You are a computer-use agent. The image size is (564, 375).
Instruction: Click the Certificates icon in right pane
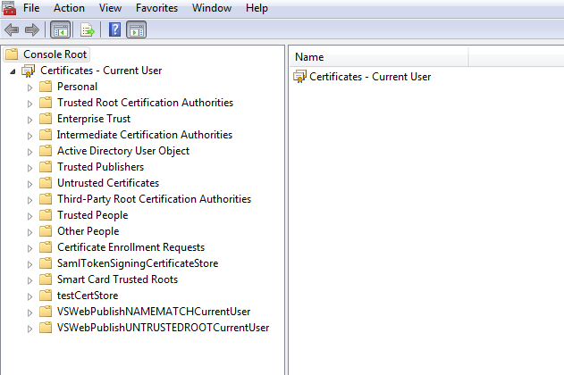pyautogui.click(x=299, y=77)
